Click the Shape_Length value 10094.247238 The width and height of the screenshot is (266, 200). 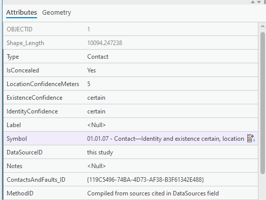pos(105,43)
